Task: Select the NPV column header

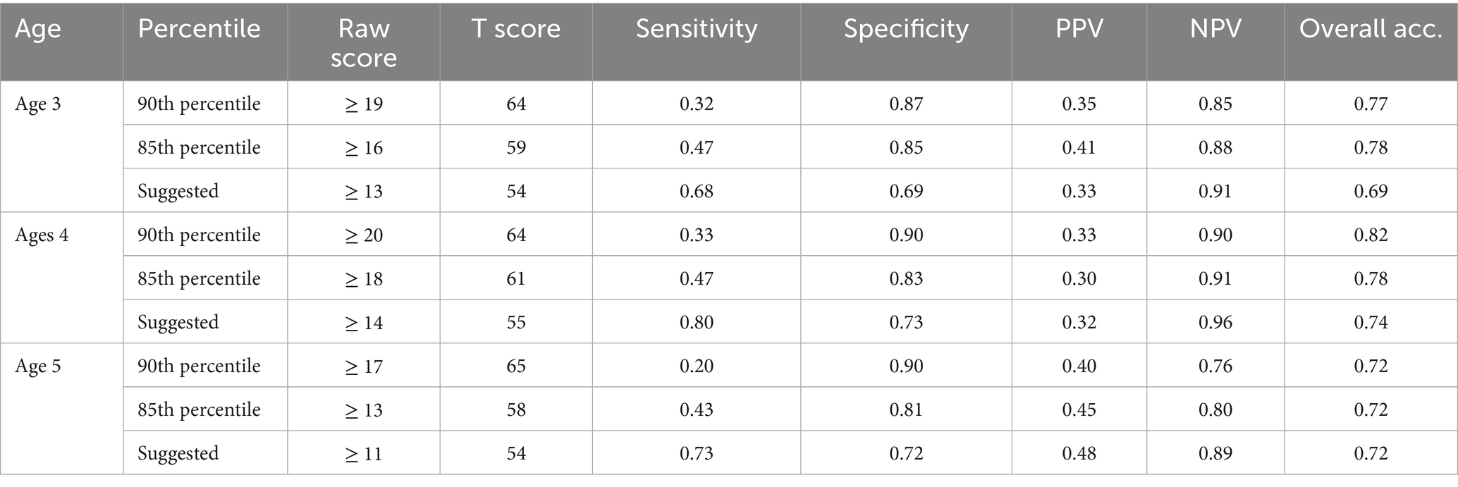Action: coord(1215,29)
